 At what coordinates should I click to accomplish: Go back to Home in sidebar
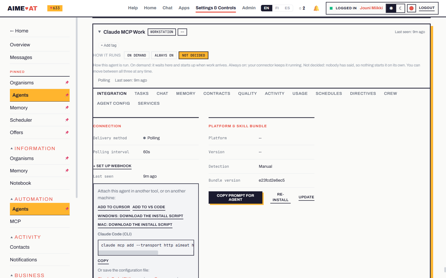point(19,31)
